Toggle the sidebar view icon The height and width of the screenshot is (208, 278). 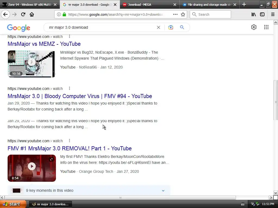(x=262, y=14)
